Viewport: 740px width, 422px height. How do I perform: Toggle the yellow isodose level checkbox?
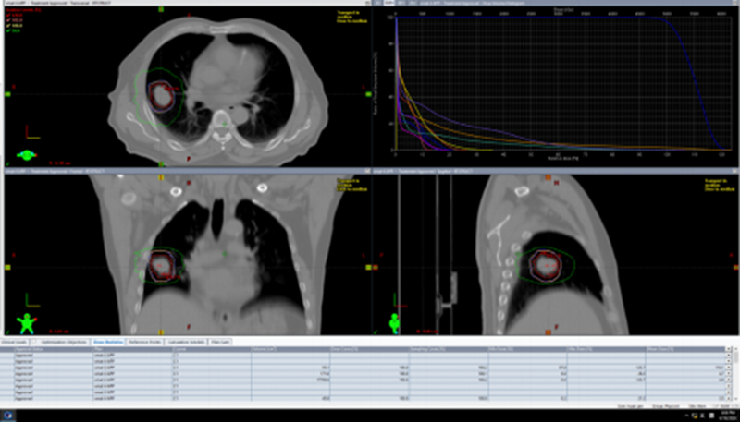tap(9, 25)
